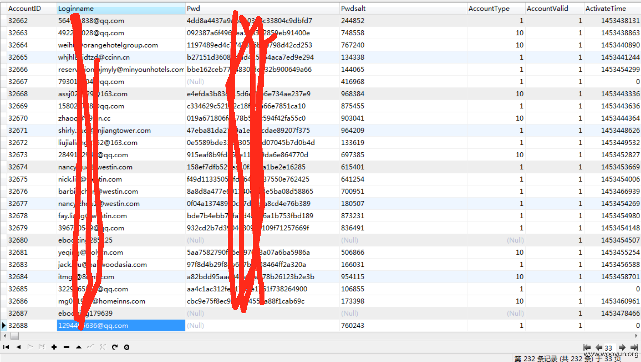This screenshot has height=362, width=641.
Task: Select Pwdsalt cell 615401
Action: [403, 167]
